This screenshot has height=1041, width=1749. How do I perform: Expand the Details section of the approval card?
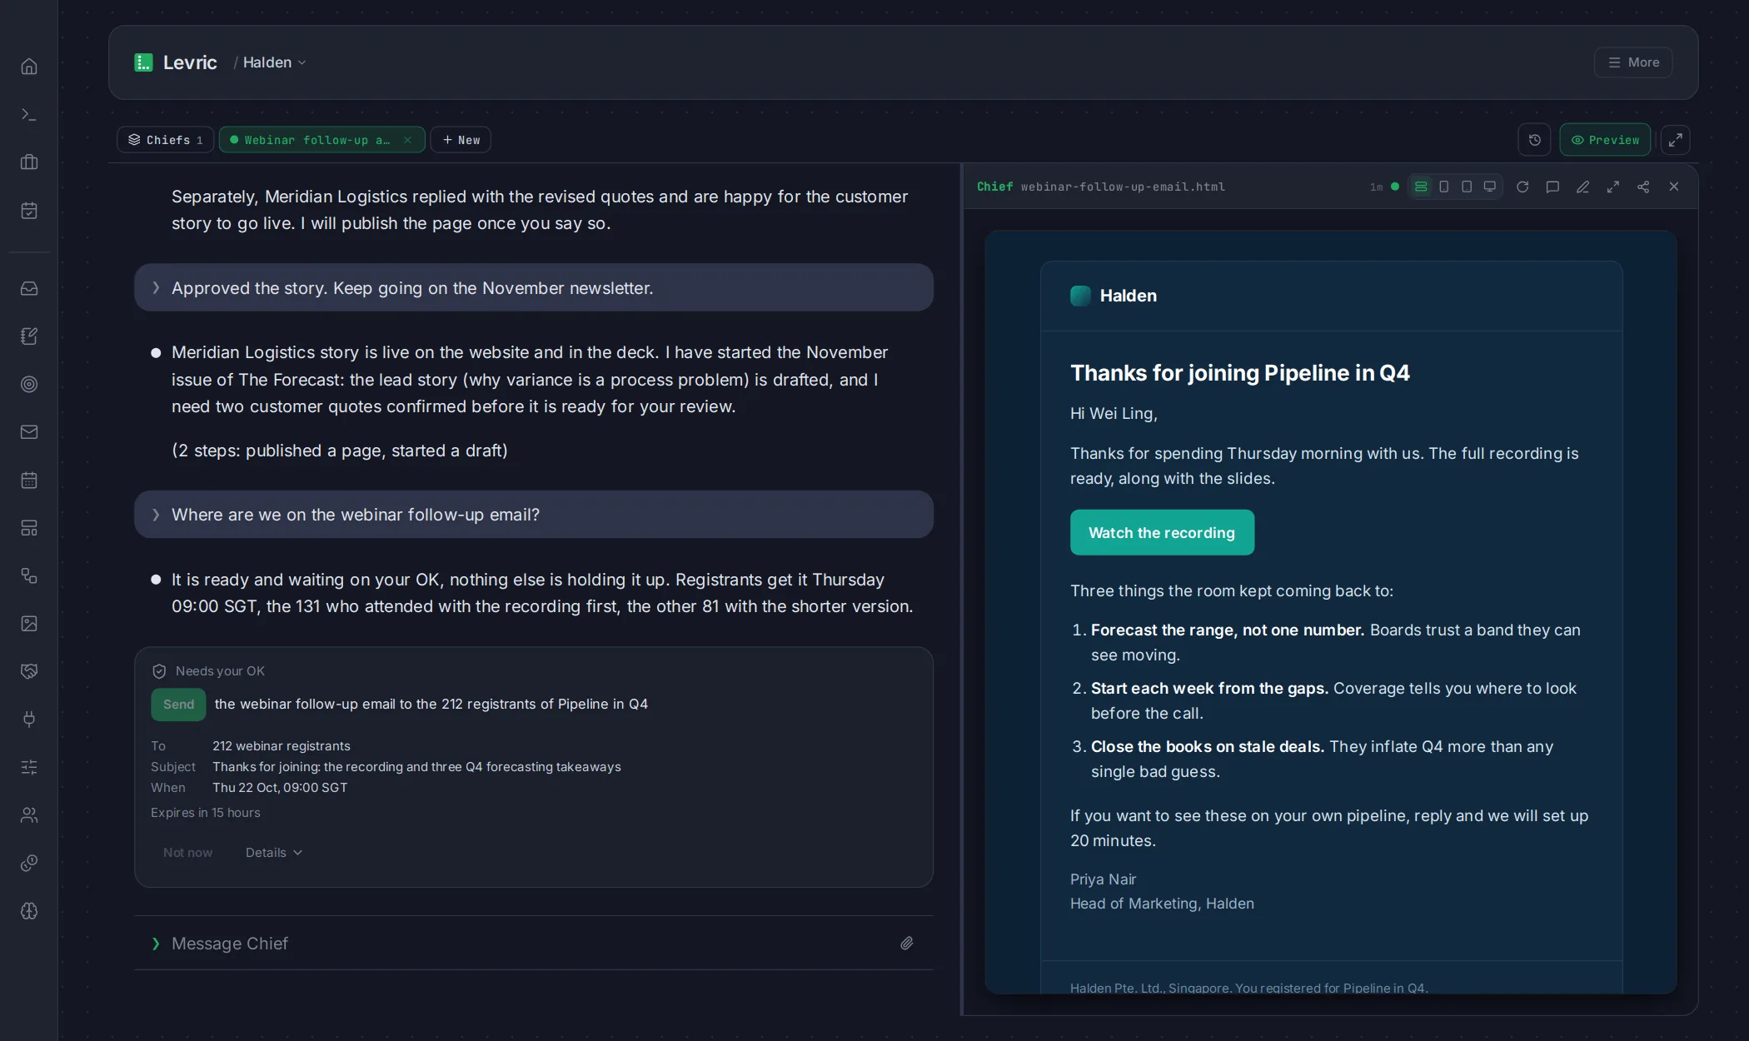(274, 853)
